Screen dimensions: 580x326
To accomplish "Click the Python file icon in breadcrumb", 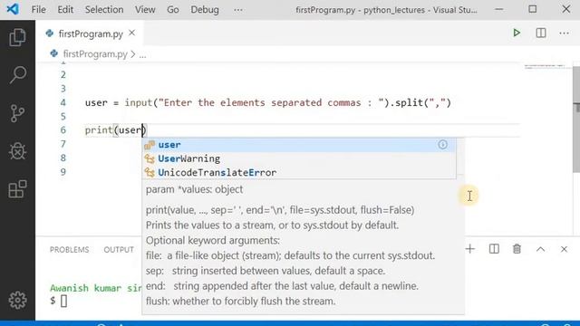I will (x=54, y=53).
